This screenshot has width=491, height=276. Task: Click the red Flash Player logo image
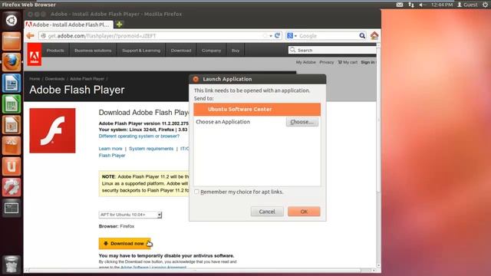[52, 130]
